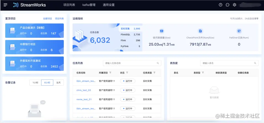Click the task total 6,032 value
This screenshot has height=123, width=264.
pyautogui.click(x=100, y=40)
